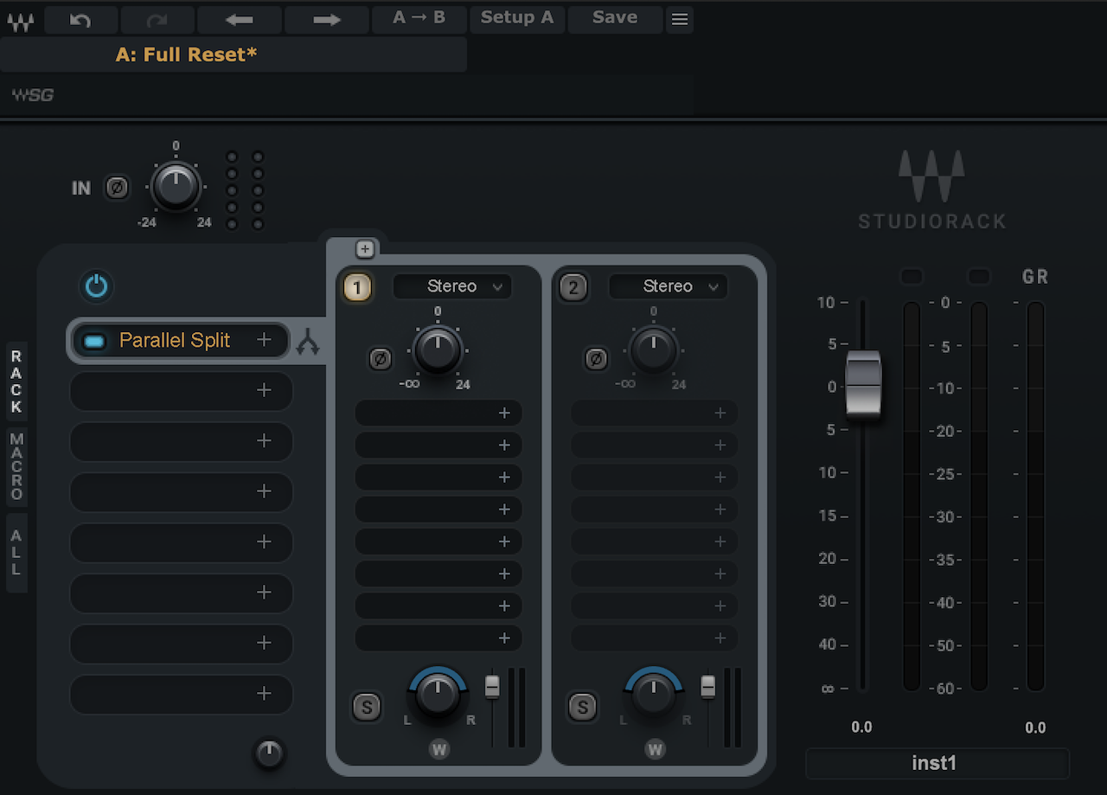The width and height of the screenshot is (1107, 795).
Task: Add a plugin to the bottom left rack slot
Action: pyautogui.click(x=182, y=694)
